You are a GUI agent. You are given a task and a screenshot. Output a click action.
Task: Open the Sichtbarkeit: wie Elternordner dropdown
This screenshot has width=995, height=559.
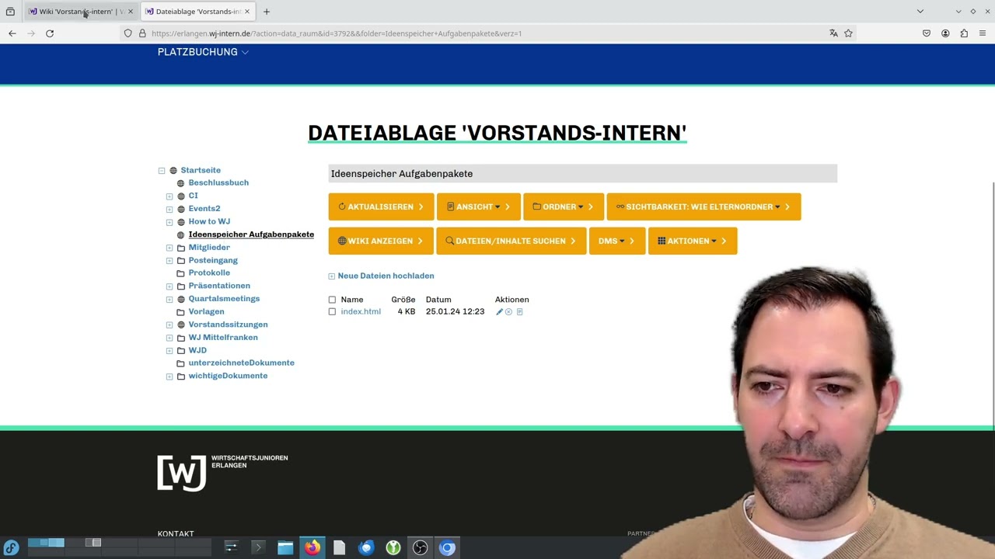pos(703,207)
